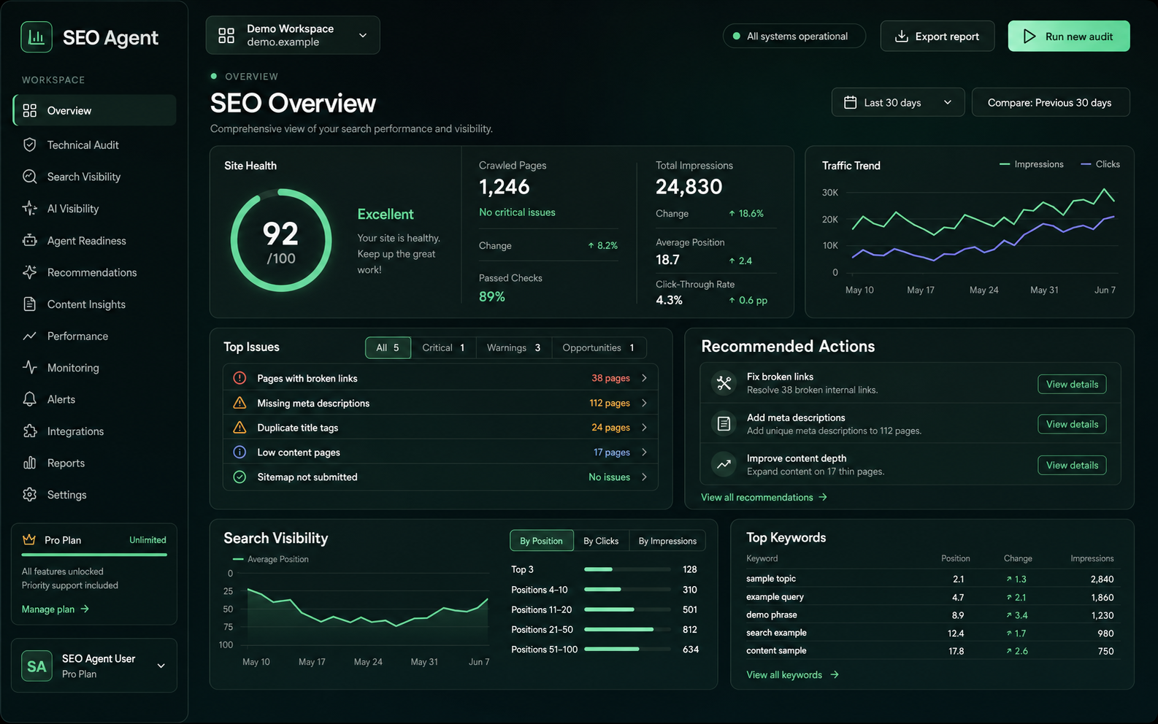Open AI Visibility sparkle icon
Screen dimensions: 1158x724
[x=30, y=209]
